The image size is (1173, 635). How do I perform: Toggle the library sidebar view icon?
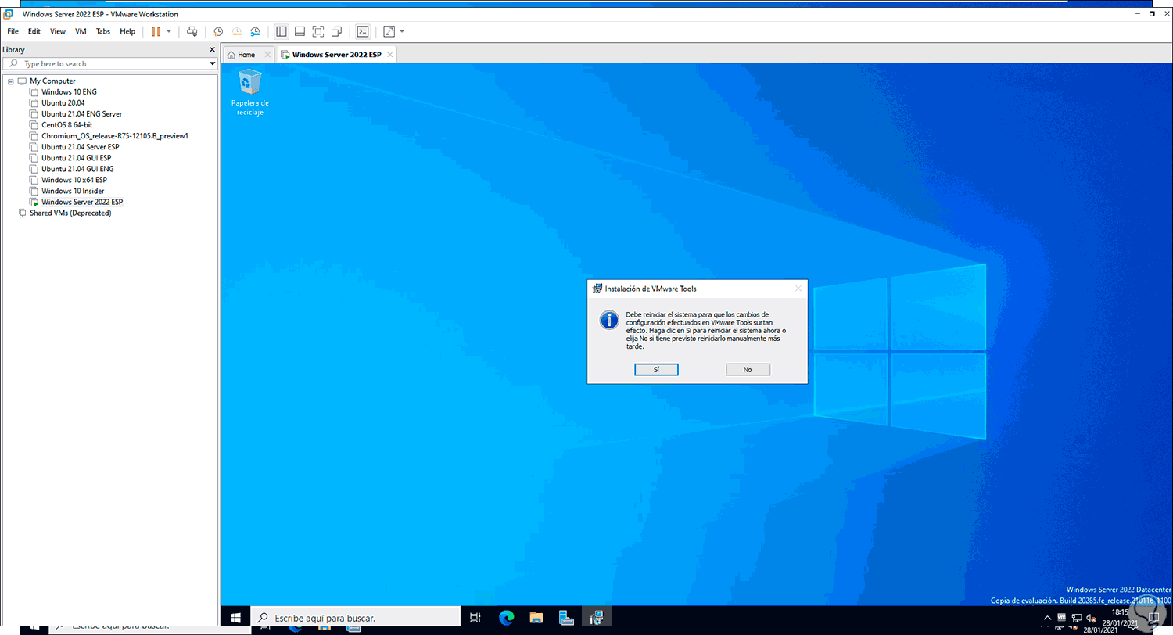(282, 31)
